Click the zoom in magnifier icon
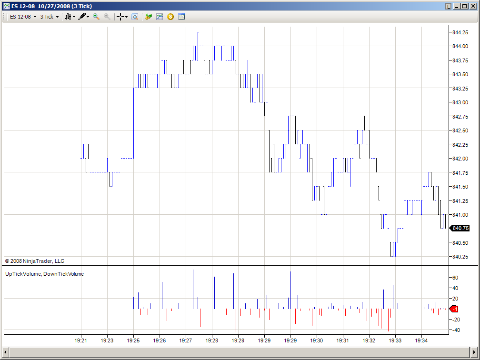Image resolution: width=480 pixels, height=360 pixels. click(96, 17)
